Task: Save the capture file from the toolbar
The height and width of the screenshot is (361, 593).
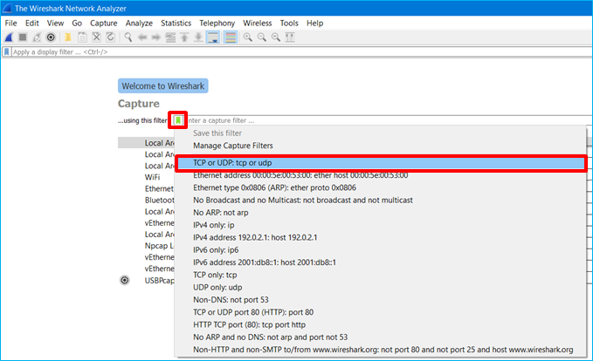Action: click(82, 37)
